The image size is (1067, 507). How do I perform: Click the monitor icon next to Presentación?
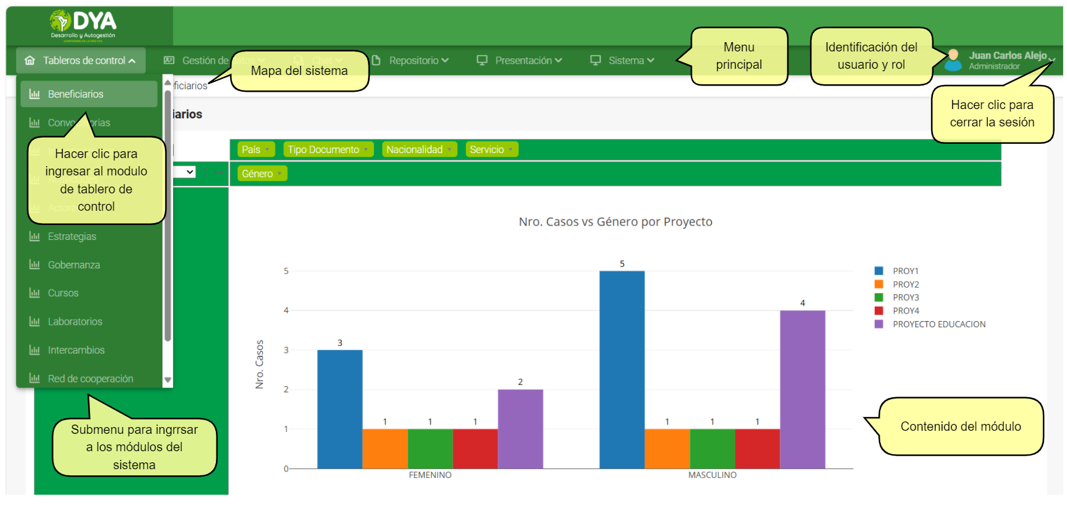(482, 61)
